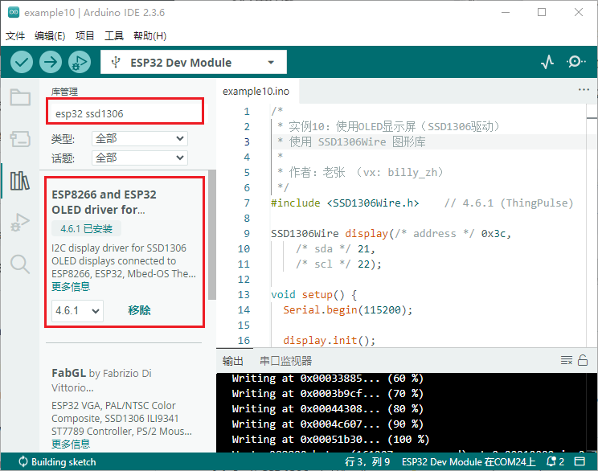
Task: Maximize the Arduino IDE window
Action: pos(542,12)
